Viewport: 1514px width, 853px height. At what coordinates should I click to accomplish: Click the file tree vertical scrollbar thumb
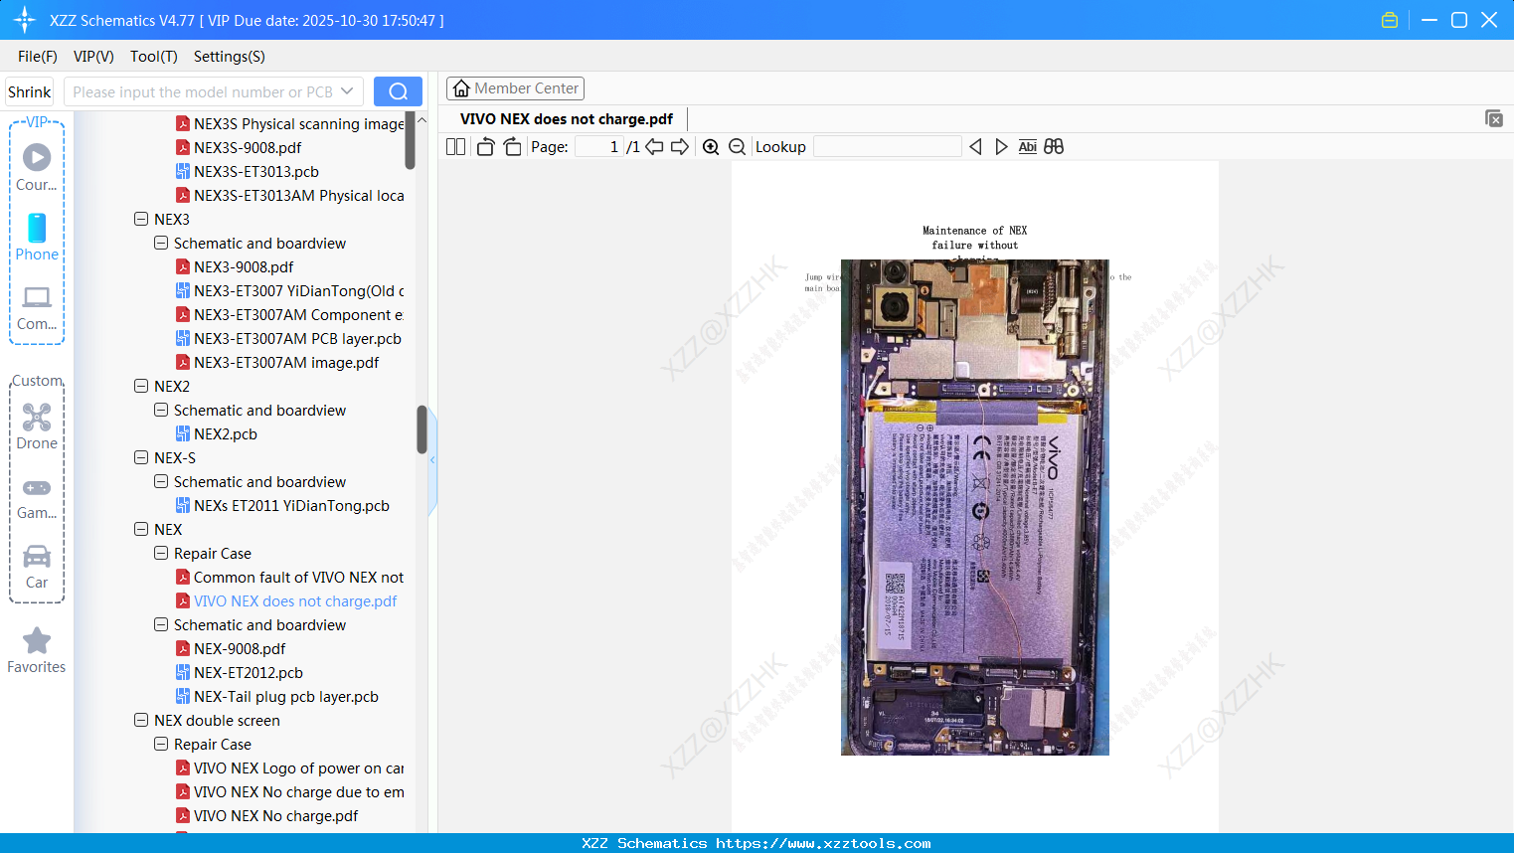(421, 429)
